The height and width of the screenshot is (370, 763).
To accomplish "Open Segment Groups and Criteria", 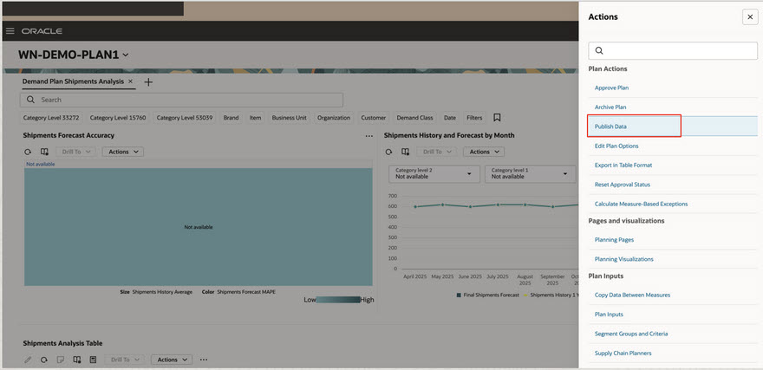I will tap(631, 334).
